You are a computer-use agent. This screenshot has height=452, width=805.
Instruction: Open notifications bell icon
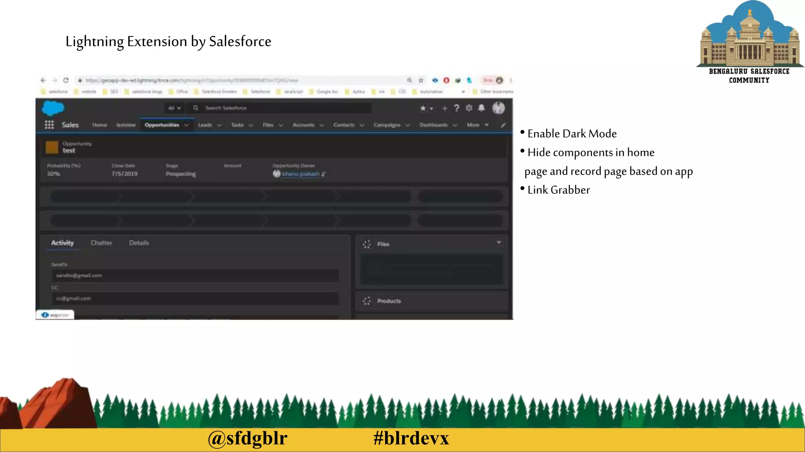pyautogui.click(x=482, y=108)
